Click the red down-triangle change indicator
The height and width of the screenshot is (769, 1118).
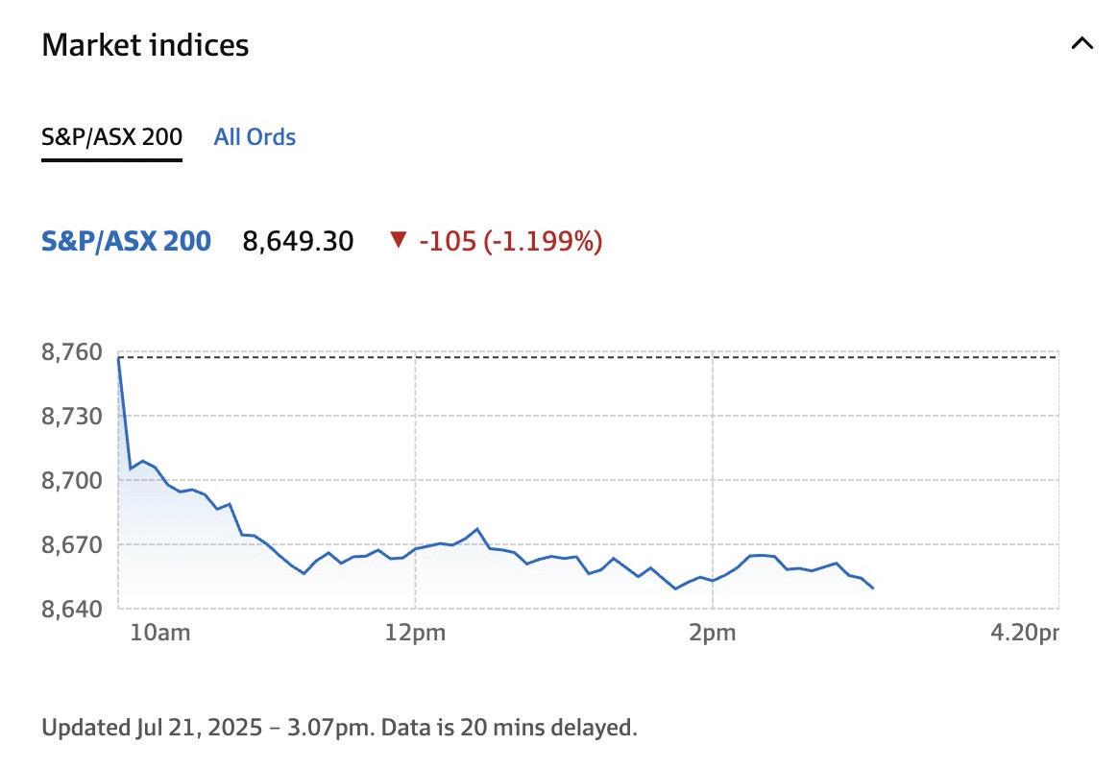399,241
